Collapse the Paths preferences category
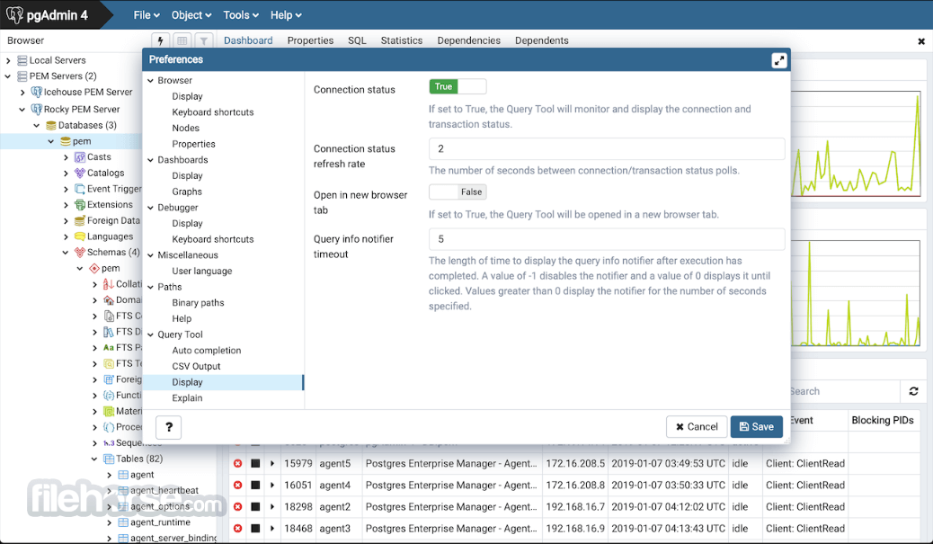Viewport: 933px width, 544px height. click(150, 287)
